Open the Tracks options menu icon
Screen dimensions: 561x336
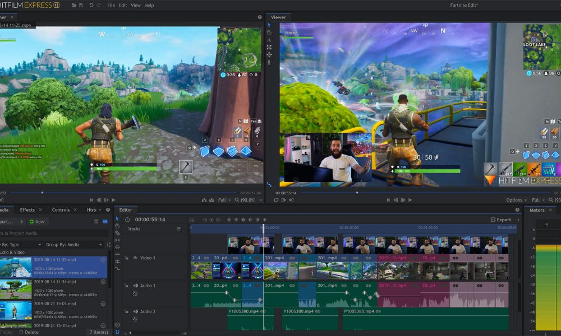179,229
